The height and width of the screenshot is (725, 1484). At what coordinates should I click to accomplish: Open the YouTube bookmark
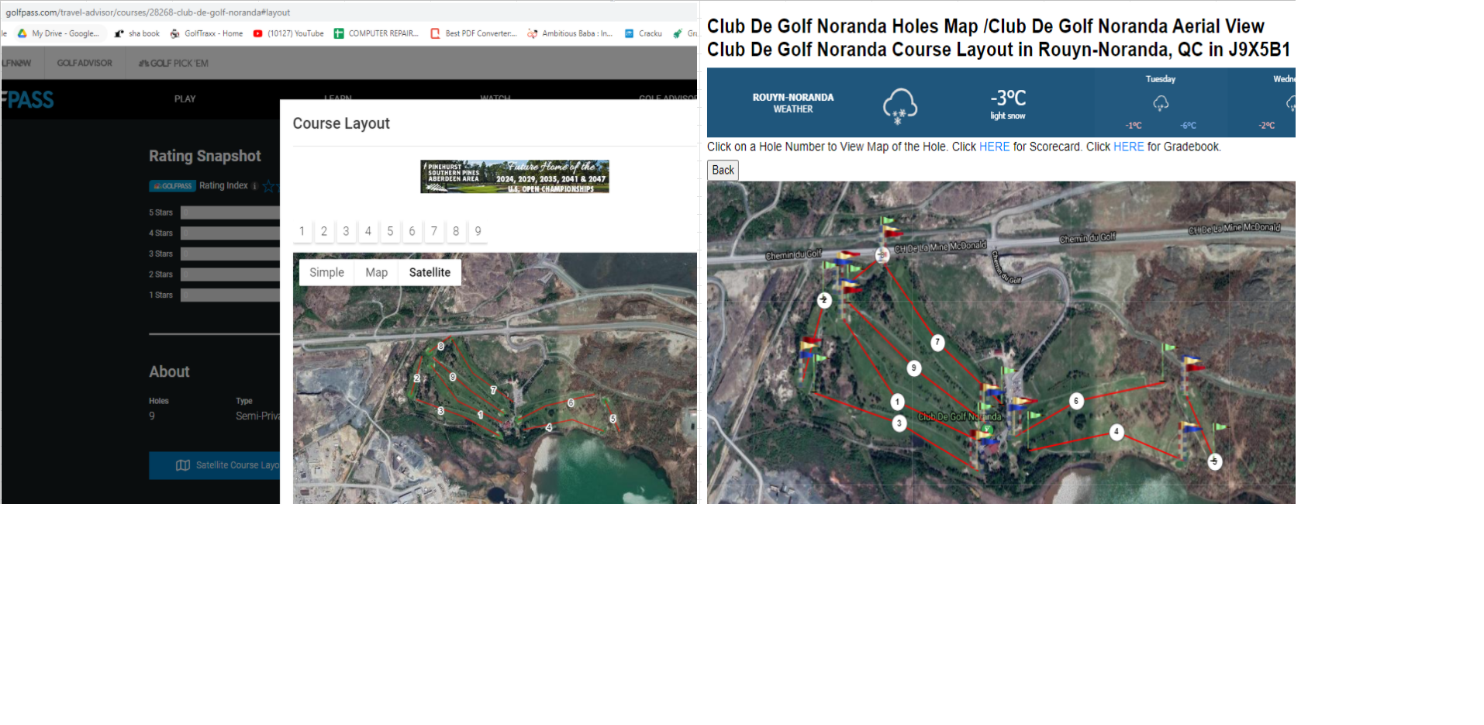pos(288,33)
